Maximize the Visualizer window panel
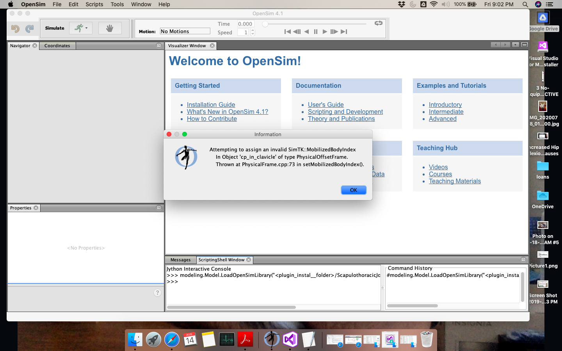This screenshot has width=562, height=351. click(x=525, y=45)
